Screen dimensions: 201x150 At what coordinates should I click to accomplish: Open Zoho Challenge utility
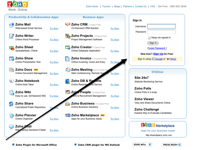(147, 109)
